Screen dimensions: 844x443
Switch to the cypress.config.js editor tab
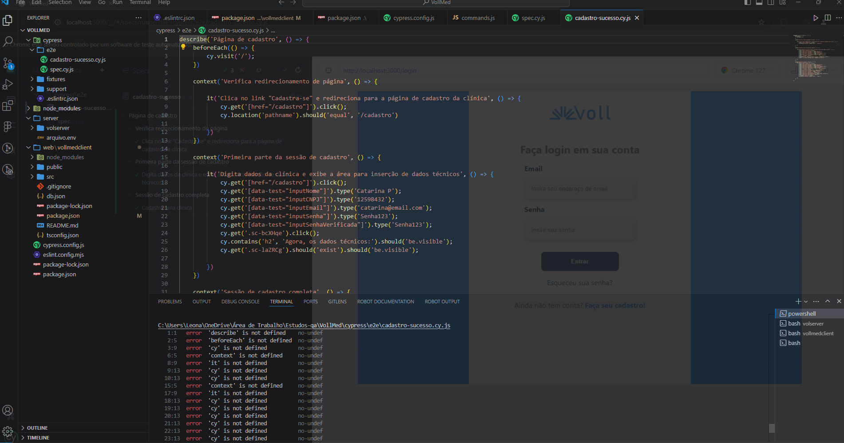(x=413, y=18)
